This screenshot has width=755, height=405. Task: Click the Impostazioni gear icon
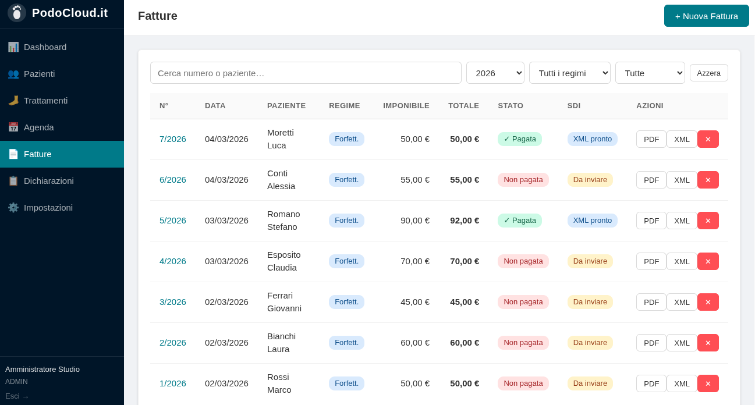click(x=13, y=207)
